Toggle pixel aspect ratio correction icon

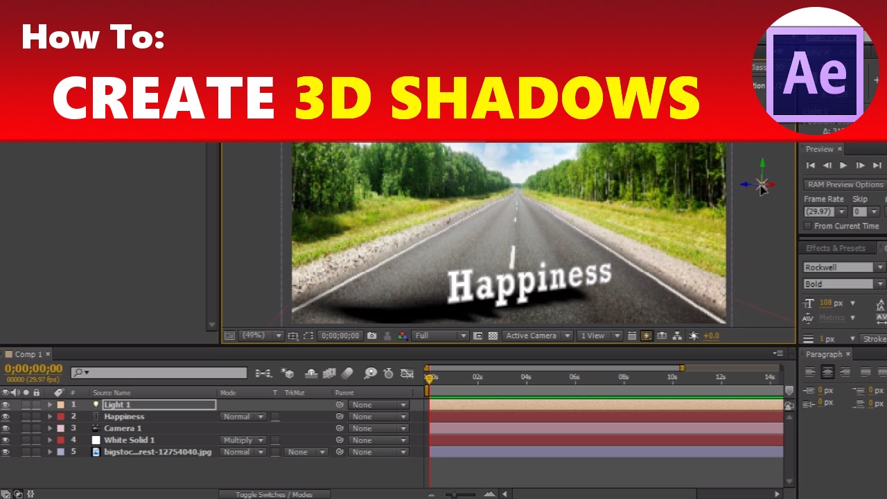click(631, 335)
